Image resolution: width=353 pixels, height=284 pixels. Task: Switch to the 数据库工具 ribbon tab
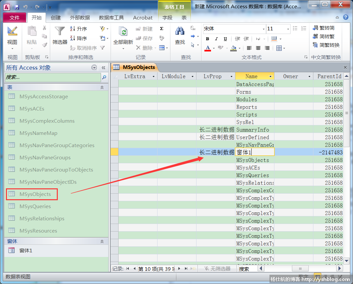111,17
